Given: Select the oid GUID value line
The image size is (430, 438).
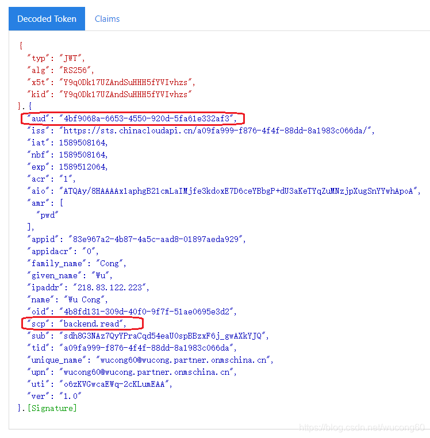Looking at the screenshot, I should tap(132, 312).
